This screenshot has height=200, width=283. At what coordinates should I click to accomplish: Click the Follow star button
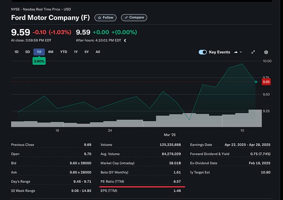tap(105, 18)
